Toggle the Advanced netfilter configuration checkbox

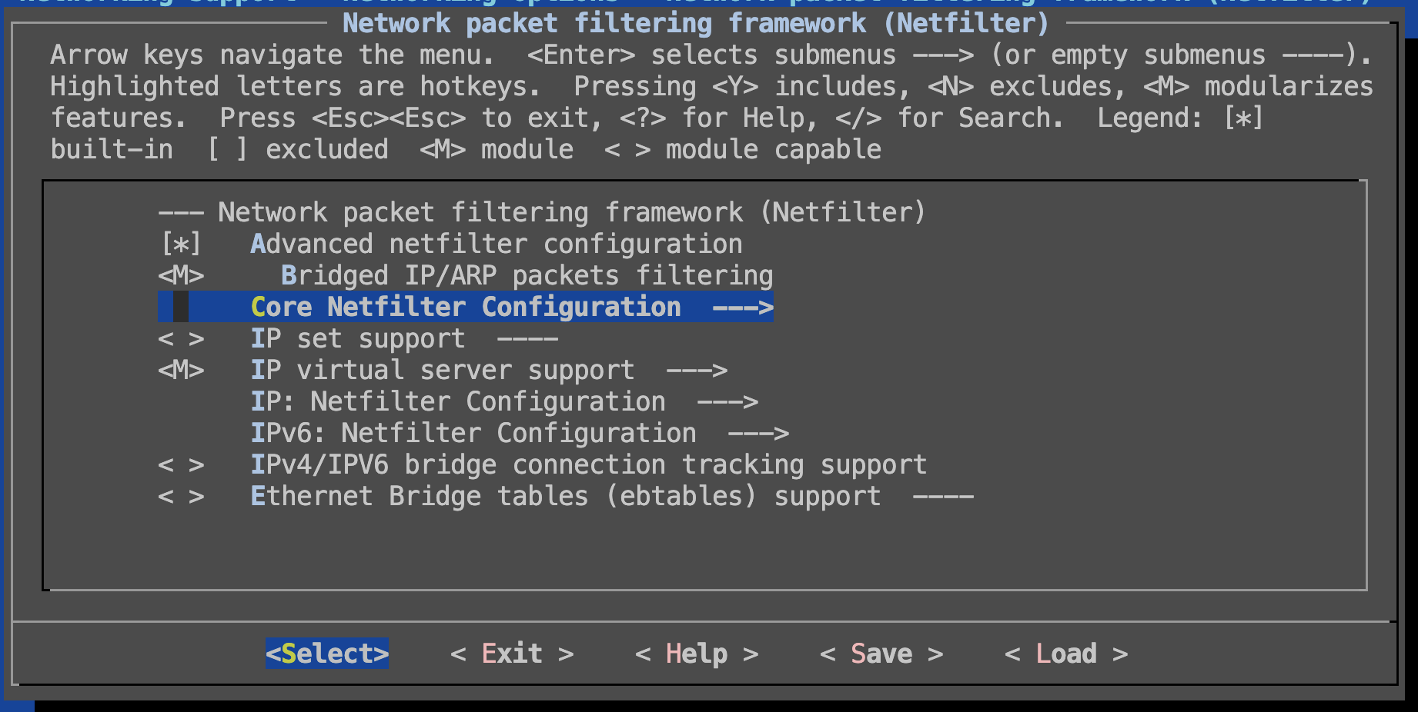coord(181,245)
